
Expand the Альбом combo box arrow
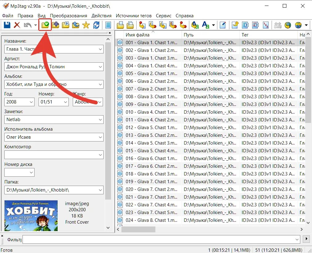click(100, 84)
